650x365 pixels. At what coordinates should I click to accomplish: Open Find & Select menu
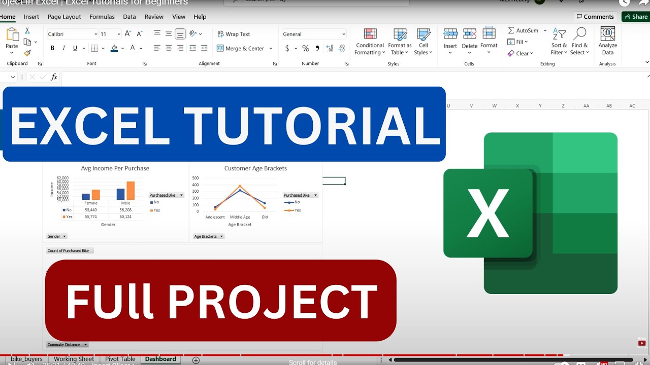[579, 42]
